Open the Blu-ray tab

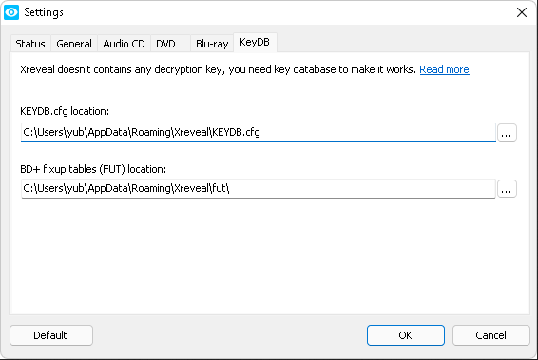coord(212,44)
